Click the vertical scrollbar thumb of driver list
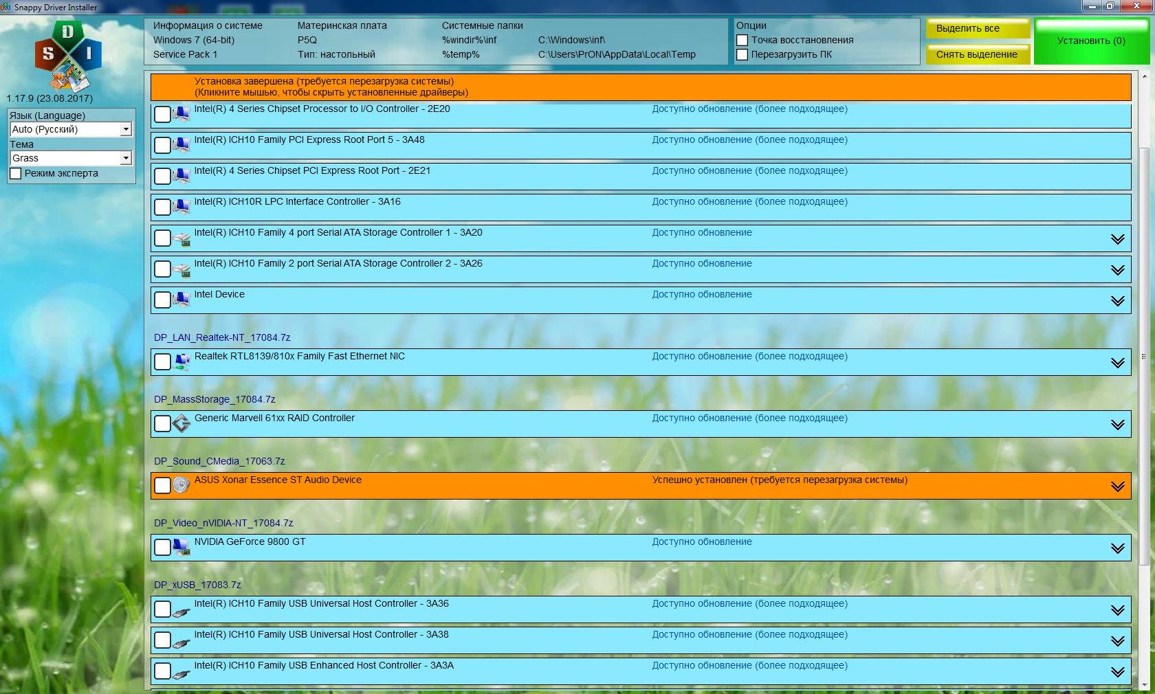Screen dimensions: 1155x694 tap(1144, 356)
